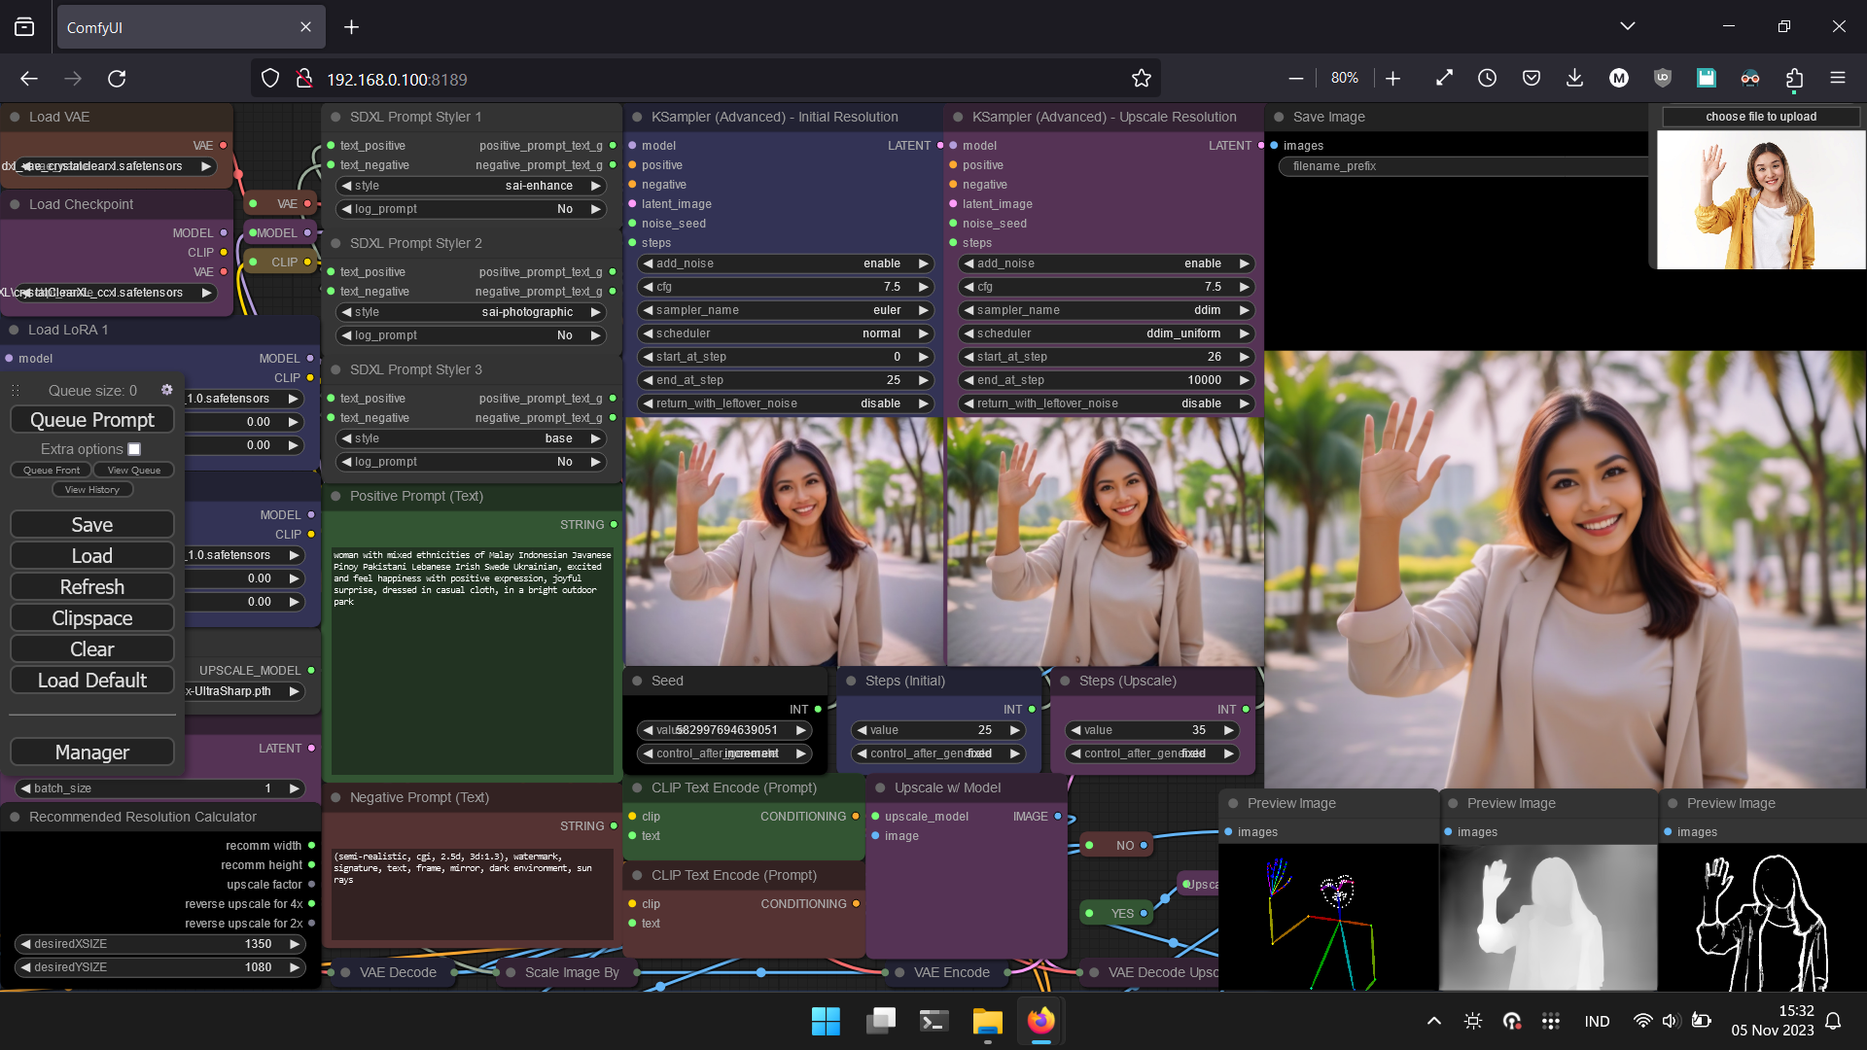This screenshot has width=1867, height=1050.
Task: Close the ComfyUI tab
Action: (305, 27)
